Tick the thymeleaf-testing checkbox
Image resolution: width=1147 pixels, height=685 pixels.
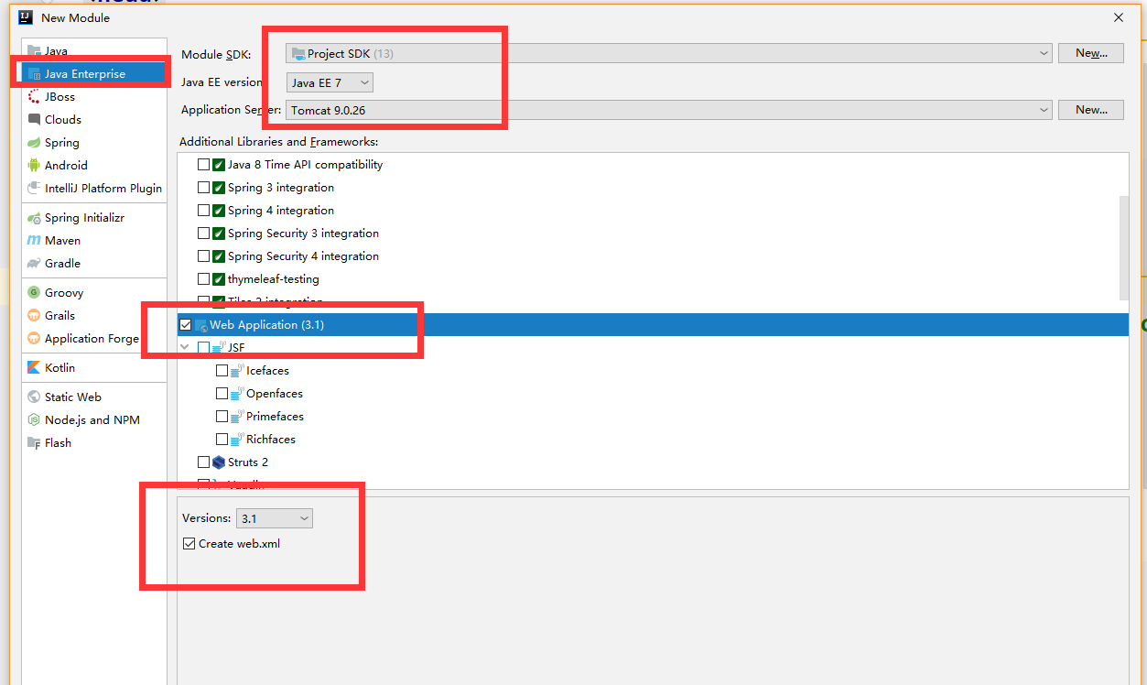[x=203, y=279]
